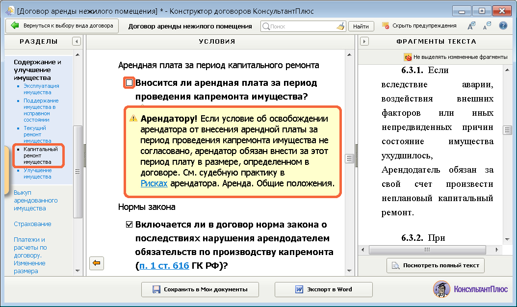This screenshot has height=307, width=517.
Task: Click the hide warnings icon
Action: click(386, 26)
